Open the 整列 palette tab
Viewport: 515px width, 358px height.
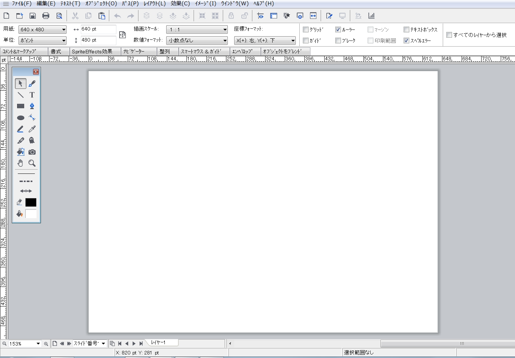point(168,52)
